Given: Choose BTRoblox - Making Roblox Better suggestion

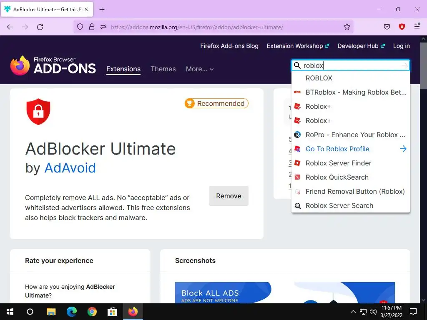Looking at the screenshot, I should (x=350, y=92).
